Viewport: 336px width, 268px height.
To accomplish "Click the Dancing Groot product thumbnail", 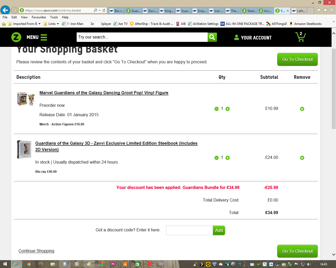I will point(26,99).
